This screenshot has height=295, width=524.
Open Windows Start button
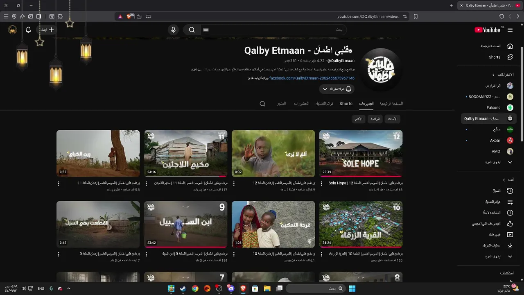[352, 288]
